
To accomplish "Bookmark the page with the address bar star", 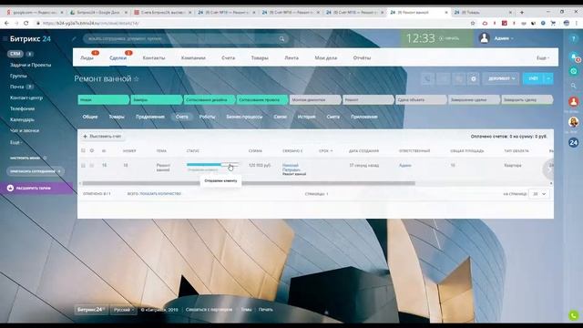I will pos(473,23).
